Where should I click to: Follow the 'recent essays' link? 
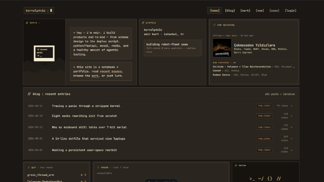point(111,71)
